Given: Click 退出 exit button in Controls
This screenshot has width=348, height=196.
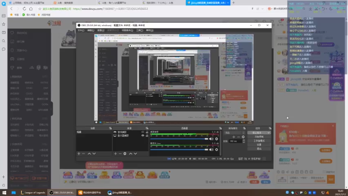Looking at the screenshot, I should click(259, 149).
